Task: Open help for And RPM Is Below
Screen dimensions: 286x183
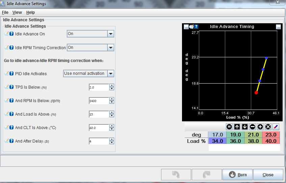Action: [x=11, y=100]
